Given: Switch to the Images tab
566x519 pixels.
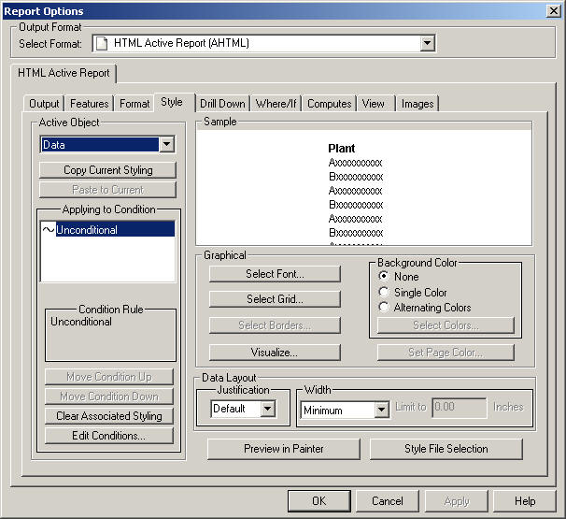Looking at the screenshot, I should [x=417, y=104].
